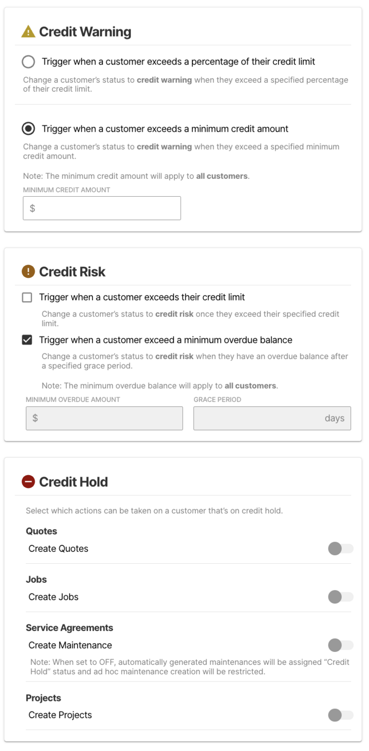Select minimum credit amount radio option
Image resolution: width=369 pixels, height=751 pixels.
[28, 129]
